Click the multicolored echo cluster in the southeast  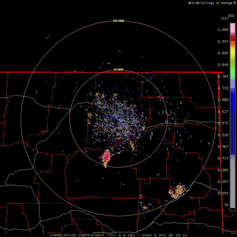point(177,191)
